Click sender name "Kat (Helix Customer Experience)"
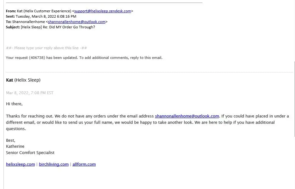295x189 pixels. [44, 11]
